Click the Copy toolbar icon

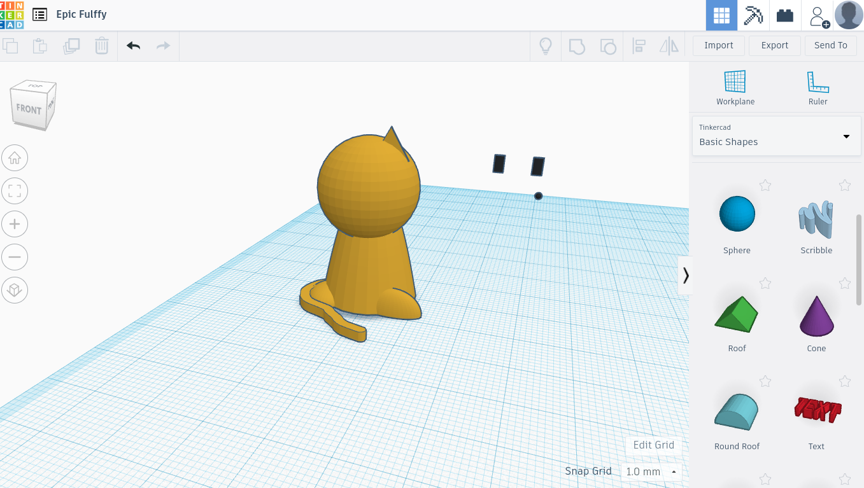coord(10,46)
